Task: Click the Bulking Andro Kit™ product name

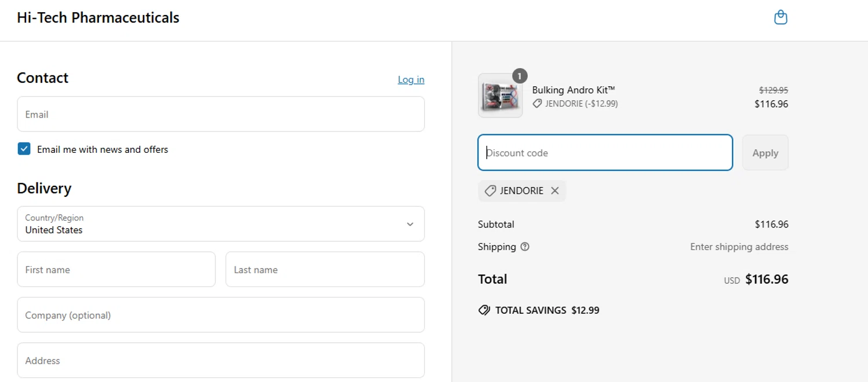Action: 573,90
